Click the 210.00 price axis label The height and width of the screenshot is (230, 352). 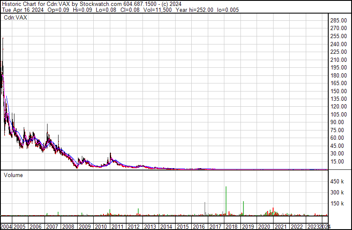pos(338,60)
